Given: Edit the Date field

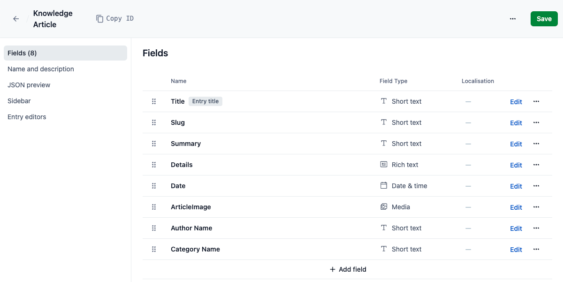Looking at the screenshot, I should point(516,186).
